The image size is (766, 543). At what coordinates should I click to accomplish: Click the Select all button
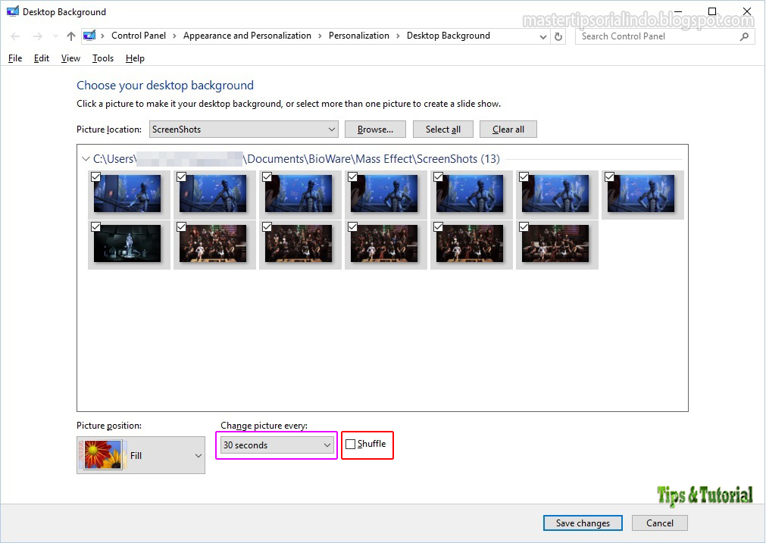click(443, 130)
